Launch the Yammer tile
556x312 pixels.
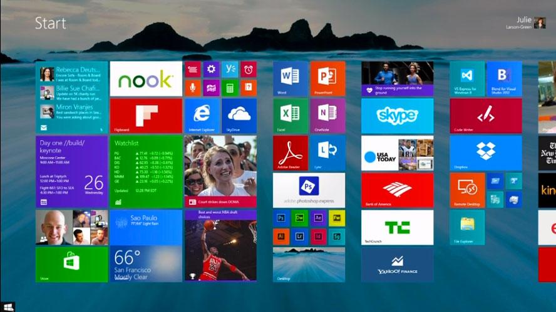pyautogui.click(x=230, y=69)
